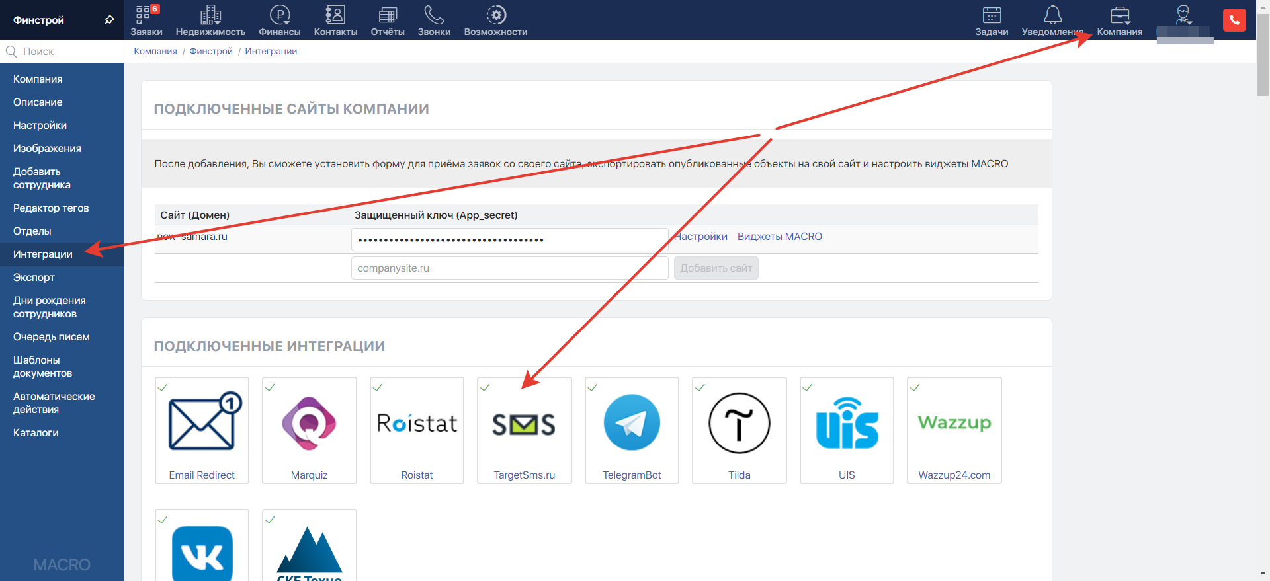Viewport: 1270px width, 581px height.
Task: Open Задачи calendar icon
Action: point(992,15)
